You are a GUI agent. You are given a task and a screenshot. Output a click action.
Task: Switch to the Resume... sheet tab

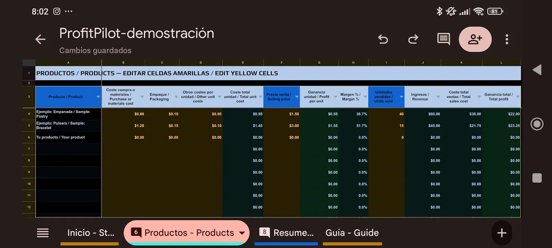coord(286,233)
